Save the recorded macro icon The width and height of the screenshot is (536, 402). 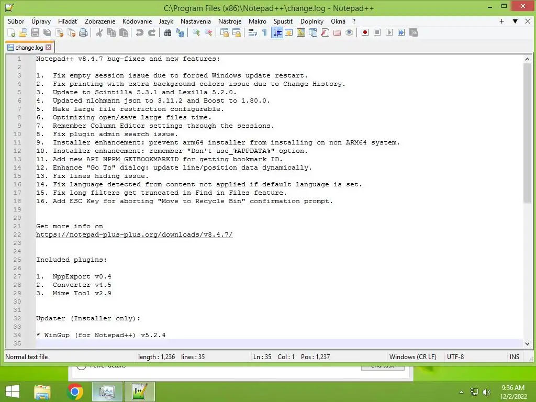coord(414,32)
